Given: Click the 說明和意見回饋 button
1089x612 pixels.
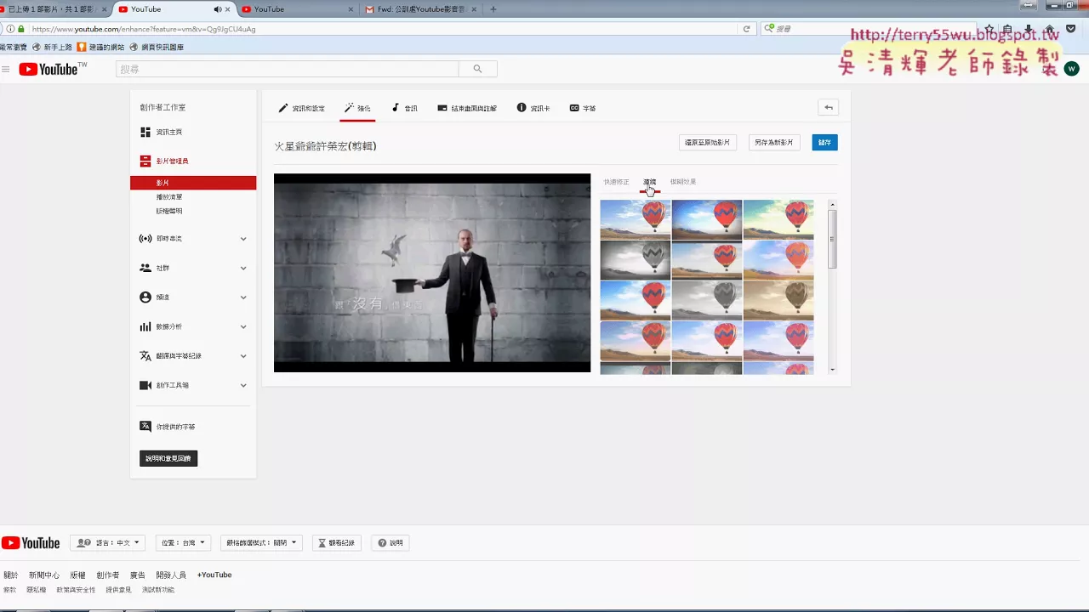Looking at the screenshot, I should pyautogui.click(x=168, y=458).
